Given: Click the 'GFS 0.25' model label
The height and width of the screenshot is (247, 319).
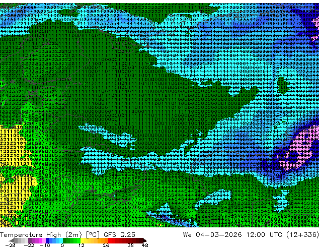Looking at the screenshot, I should (x=119, y=235).
